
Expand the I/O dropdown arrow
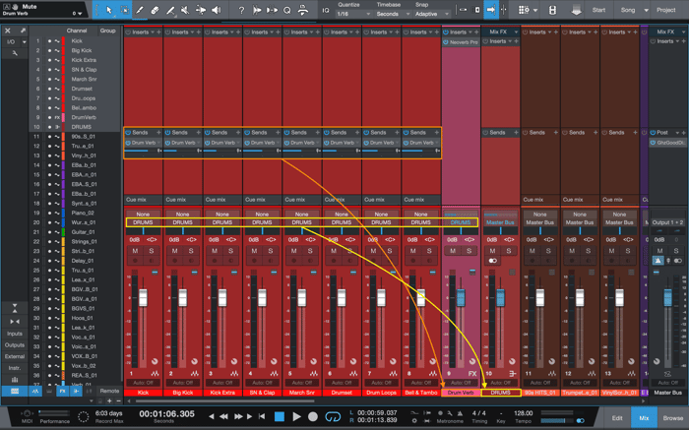tap(25, 41)
